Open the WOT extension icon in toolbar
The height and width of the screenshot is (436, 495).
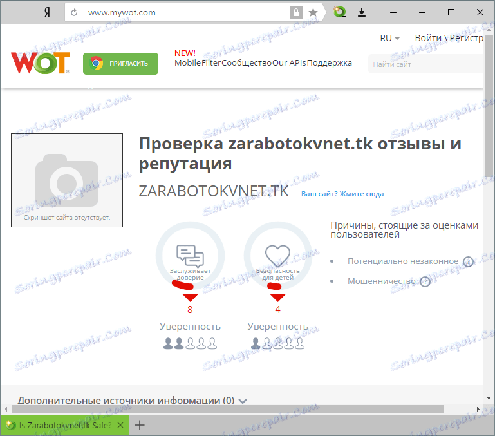click(x=340, y=12)
